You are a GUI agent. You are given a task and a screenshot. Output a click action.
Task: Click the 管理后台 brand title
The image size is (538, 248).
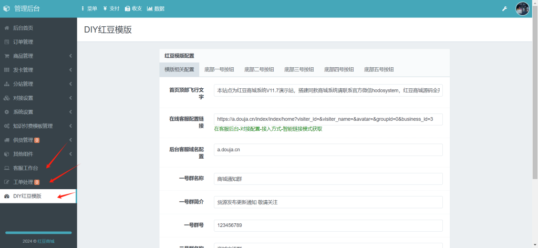point(27,9)
